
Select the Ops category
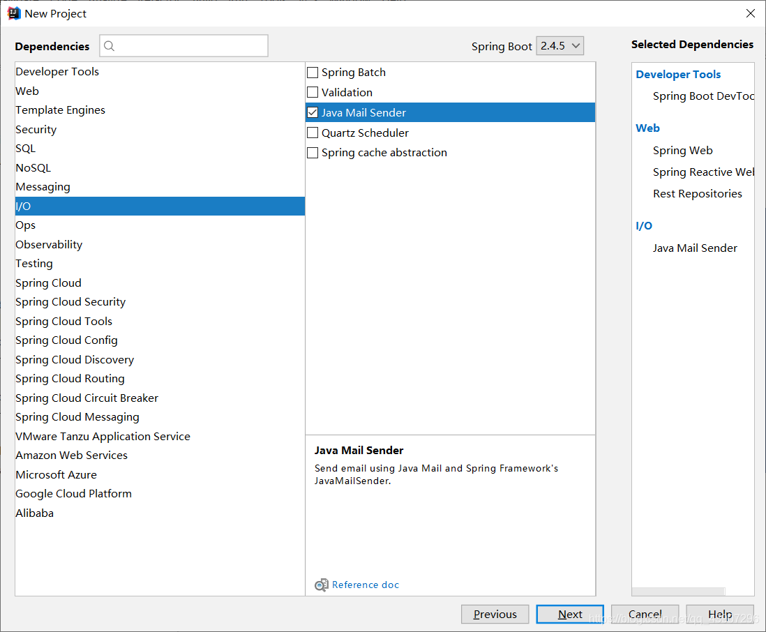pos(160,225)
